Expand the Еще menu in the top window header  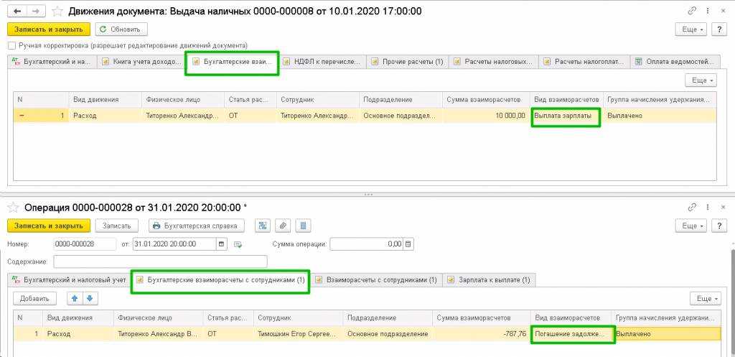coord(690,29)
